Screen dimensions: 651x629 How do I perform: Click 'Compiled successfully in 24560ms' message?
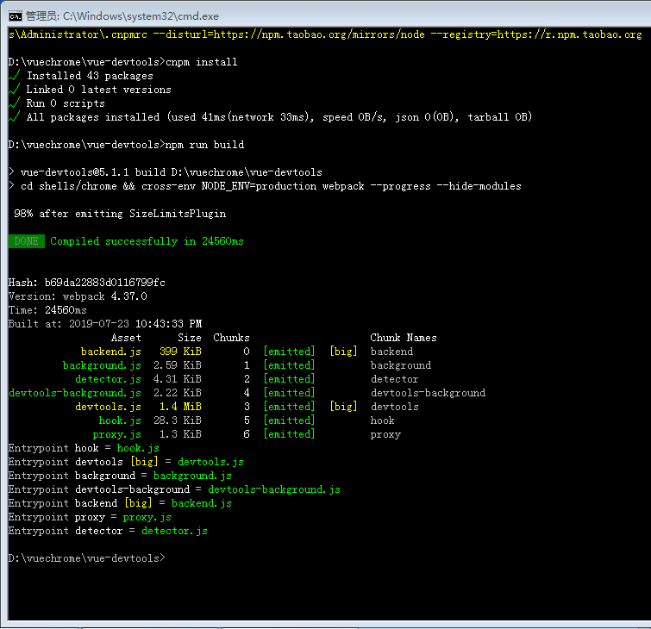coord(147,241)
